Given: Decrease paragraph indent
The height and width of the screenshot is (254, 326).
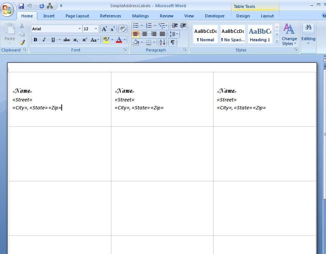Looking at the screenshot, I should (174, 26).
